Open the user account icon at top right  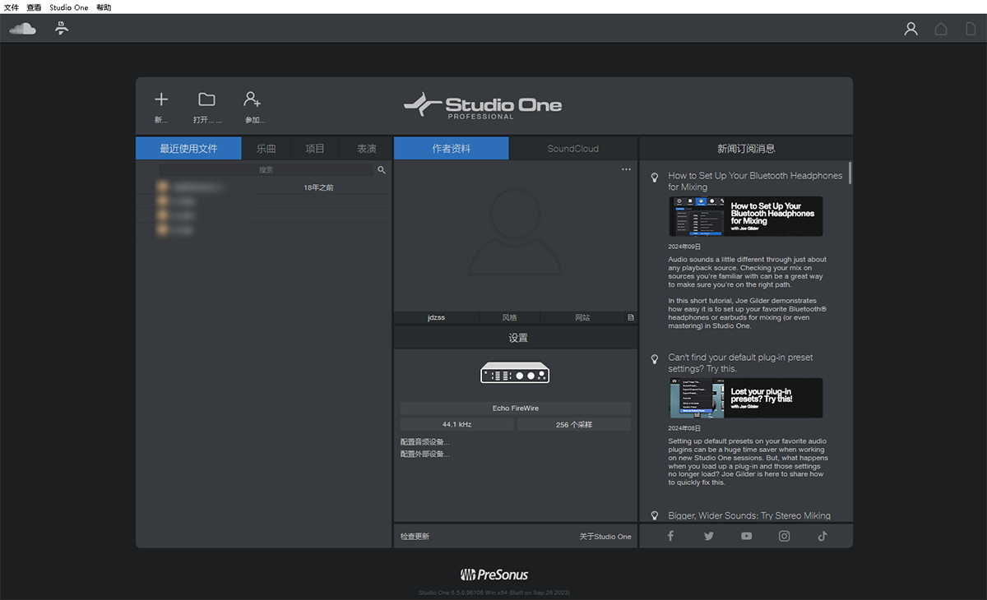point(911,29)
